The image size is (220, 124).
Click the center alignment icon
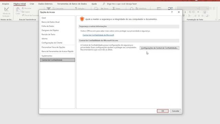pos(199,15)
